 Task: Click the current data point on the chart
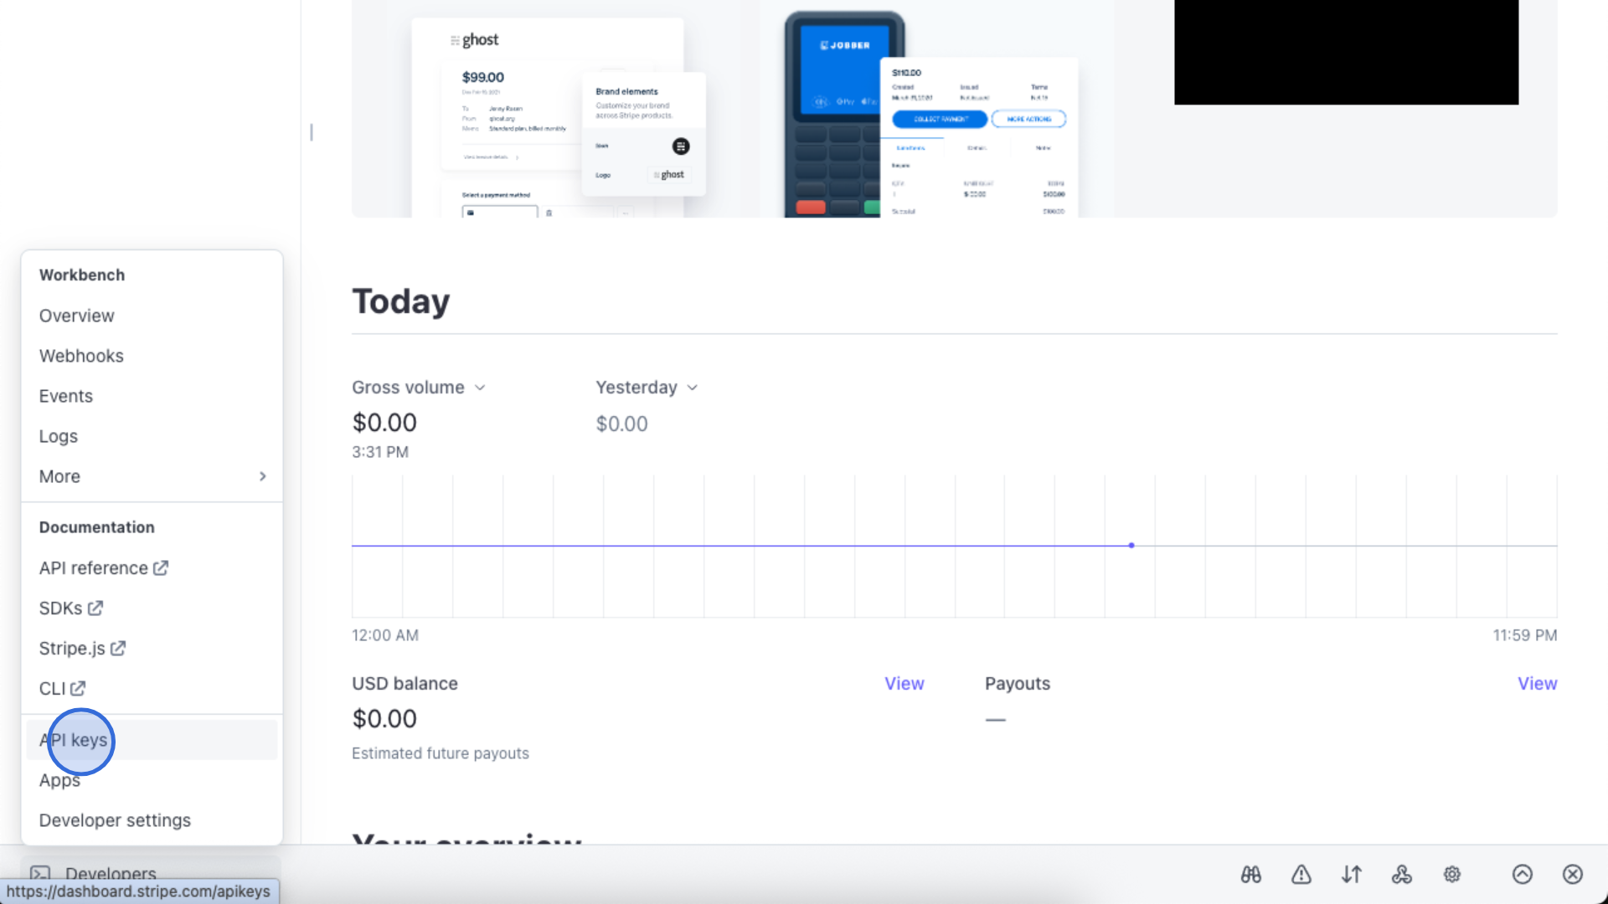pyautogui.click(x=1131, y=546)
